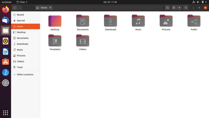
Task: Select the Downloads folder icon
Action: click(x=111, y=21)
